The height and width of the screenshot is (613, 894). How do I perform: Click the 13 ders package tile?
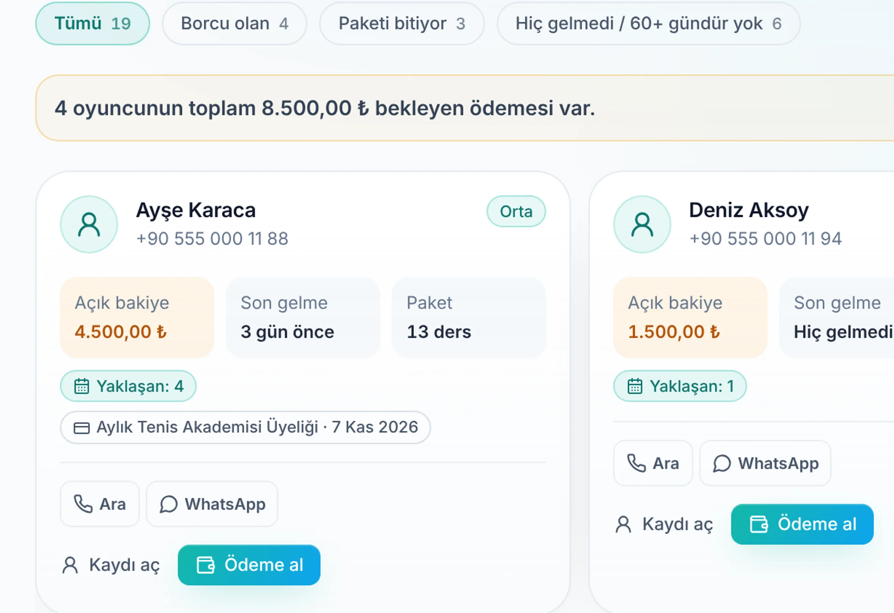(469, 318)
